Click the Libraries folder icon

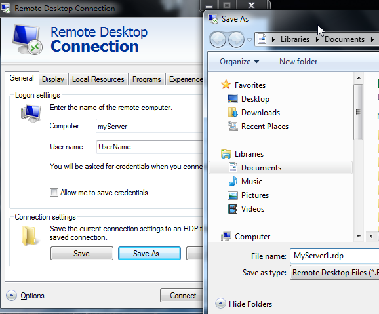coord(226,154)
